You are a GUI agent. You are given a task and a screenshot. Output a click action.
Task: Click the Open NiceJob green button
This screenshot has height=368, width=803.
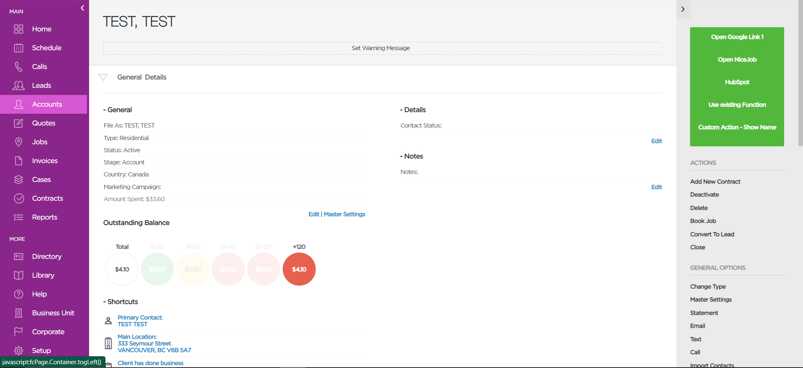click(737, 59)
